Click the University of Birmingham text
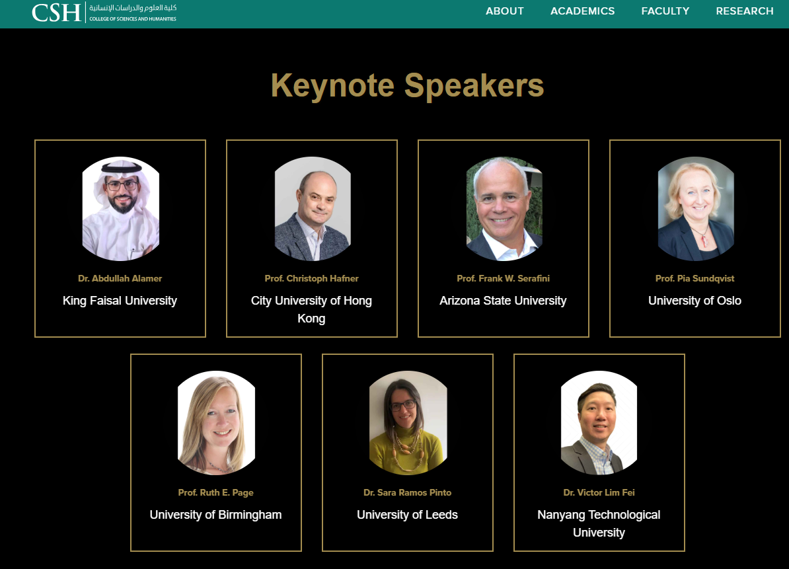The image size is (789, 569). pos(215,515)
